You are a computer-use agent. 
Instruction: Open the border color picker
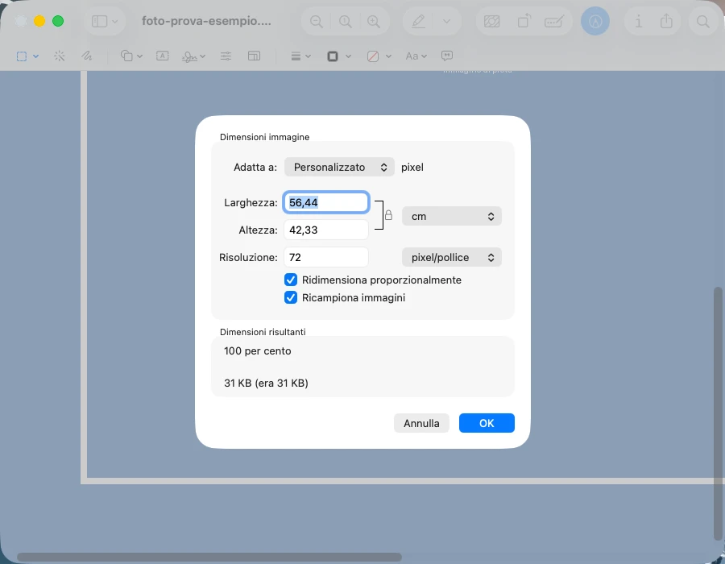point(338,56)
